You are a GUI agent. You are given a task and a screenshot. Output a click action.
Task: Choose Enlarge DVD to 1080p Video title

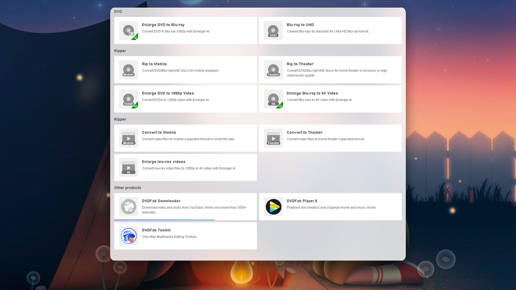coord(168,93)
